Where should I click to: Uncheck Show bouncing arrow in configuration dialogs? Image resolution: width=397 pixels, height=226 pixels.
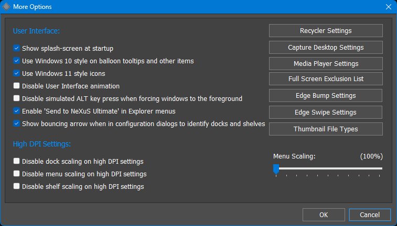pos(16,123)
